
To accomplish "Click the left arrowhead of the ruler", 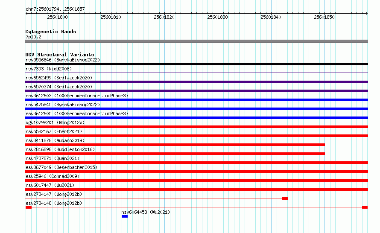I will (26, 14).
